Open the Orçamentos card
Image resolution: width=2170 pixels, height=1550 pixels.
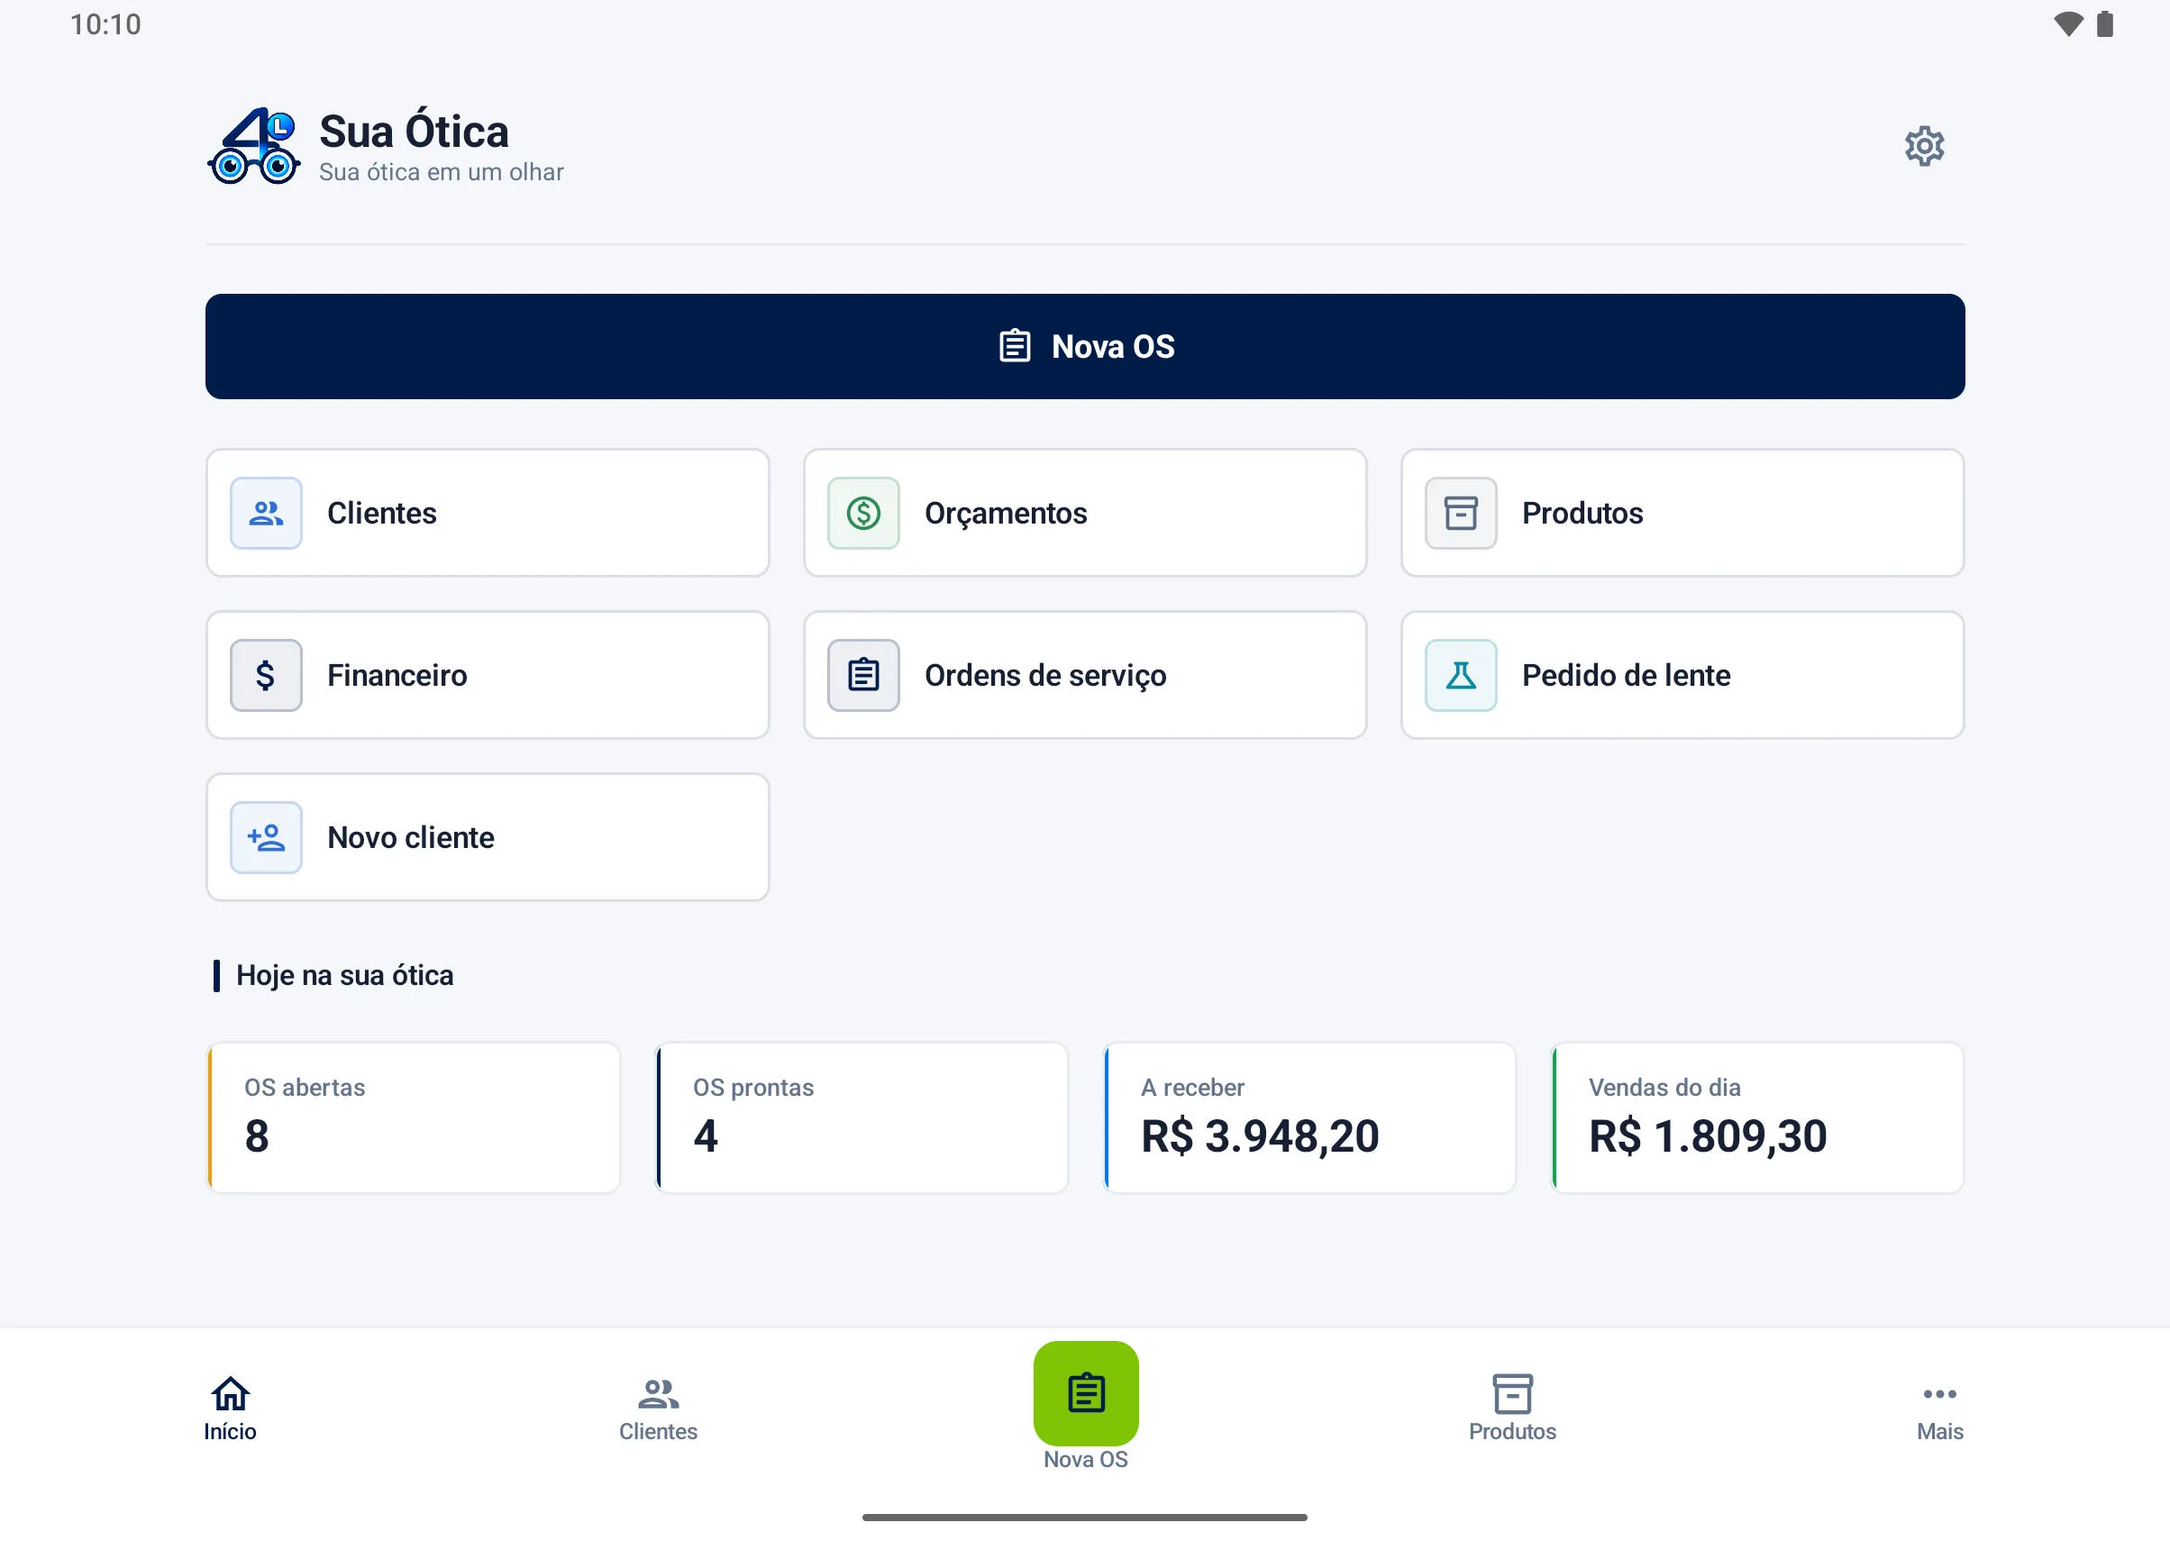point(1085,513)
